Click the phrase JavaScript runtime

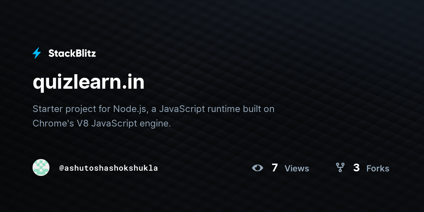[x=199, y=109]
